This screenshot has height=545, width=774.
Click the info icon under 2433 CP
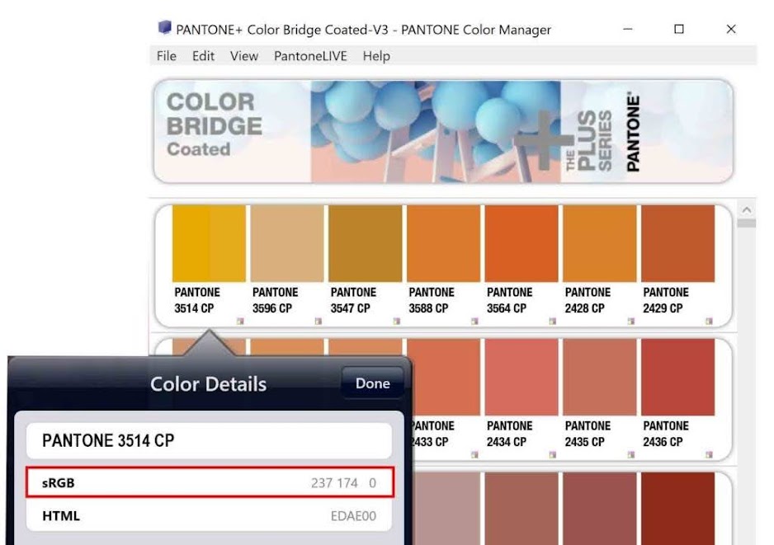tap(474, 454)
